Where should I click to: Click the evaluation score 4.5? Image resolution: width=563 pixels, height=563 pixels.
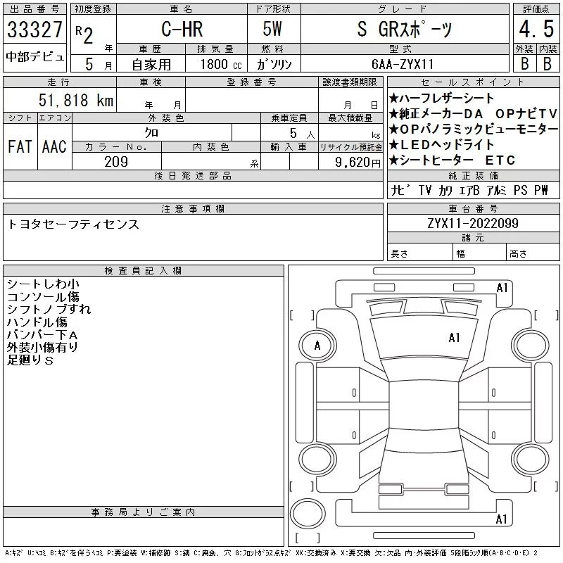[536, 29]
